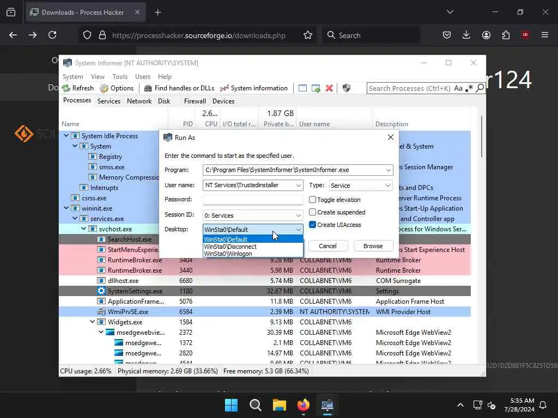The height and width of the screenshot is (418, 558).
Task: Switch to Services tab
Action: (x=109, y=101)
